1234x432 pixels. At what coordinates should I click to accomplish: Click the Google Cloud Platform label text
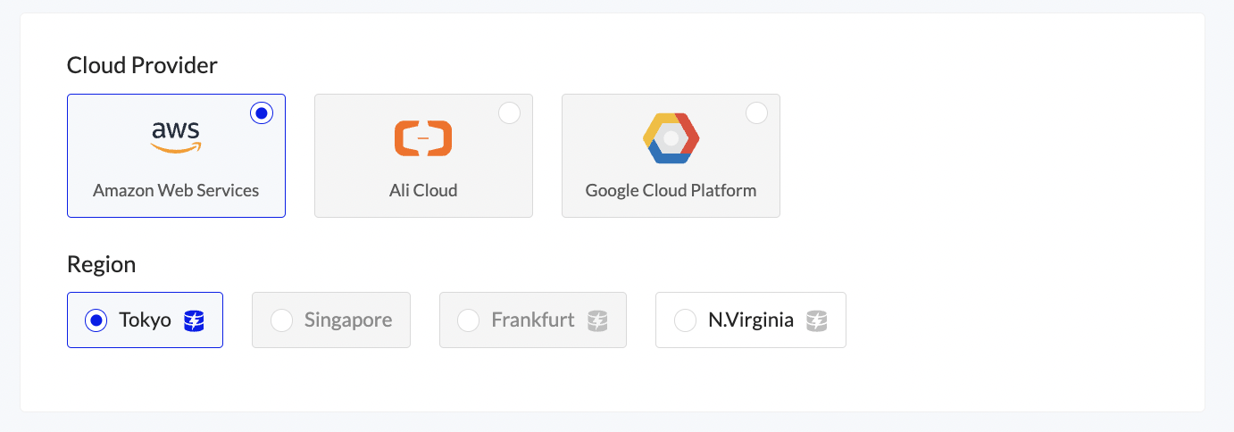click(x=671, y=190)
